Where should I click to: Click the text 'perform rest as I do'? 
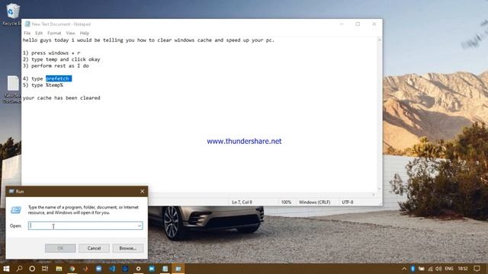[x=60, y=66]
